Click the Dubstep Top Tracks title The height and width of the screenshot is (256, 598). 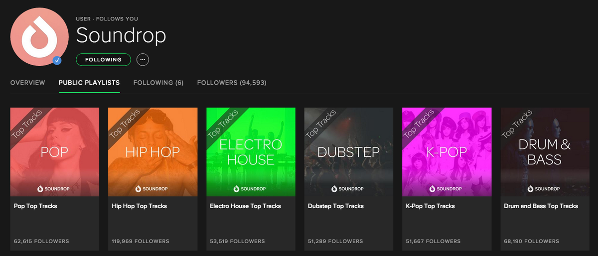336,206
